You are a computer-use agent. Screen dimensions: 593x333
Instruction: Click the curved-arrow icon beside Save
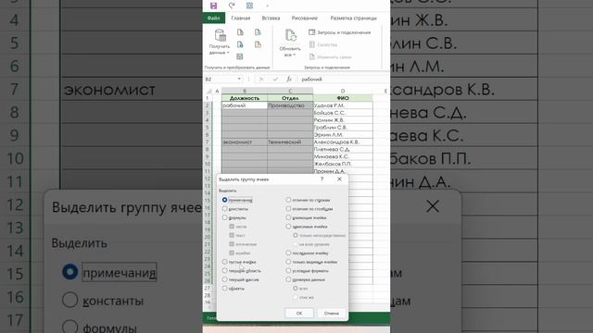coord(232,6)
